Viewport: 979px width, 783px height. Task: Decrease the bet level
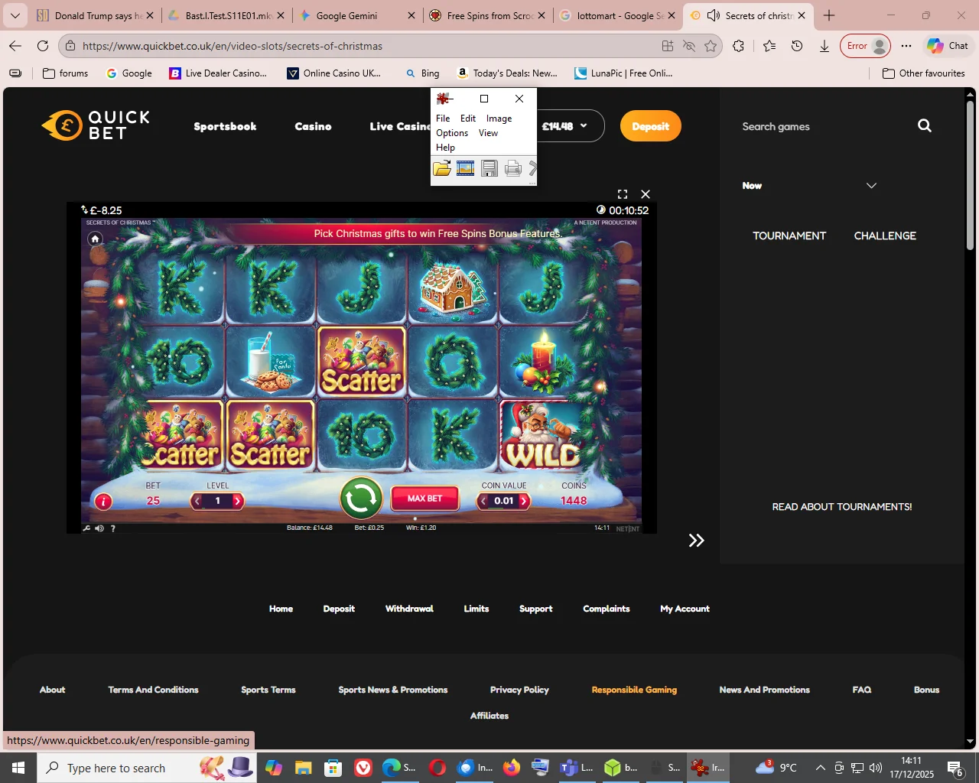point(197,501)
